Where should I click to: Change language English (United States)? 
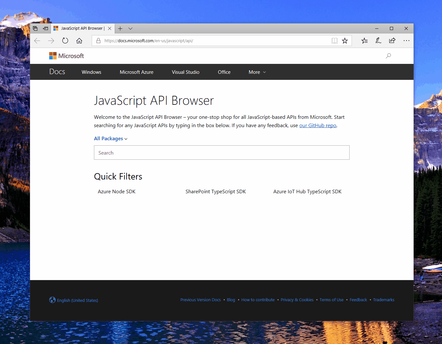(74, 300)
